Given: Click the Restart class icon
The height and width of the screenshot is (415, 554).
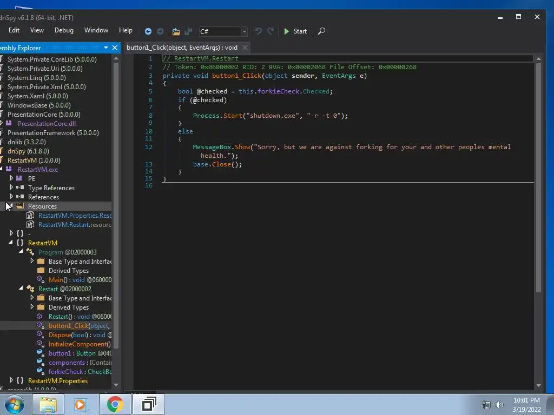Looking at the screenshot, I should click(30, 289).
